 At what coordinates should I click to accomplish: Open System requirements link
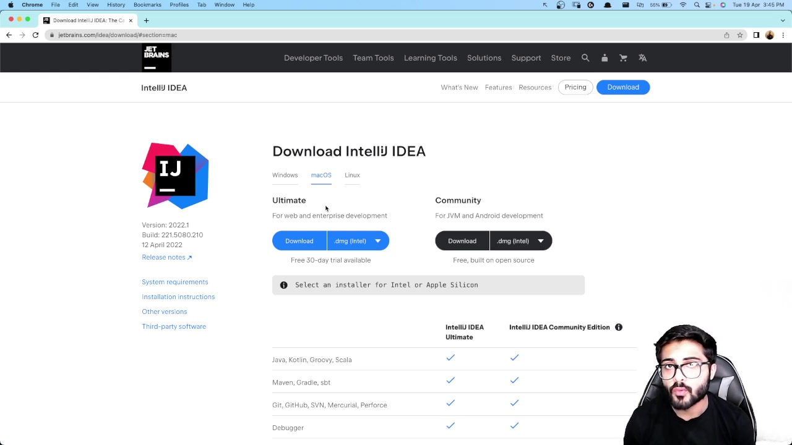(174, 282)
